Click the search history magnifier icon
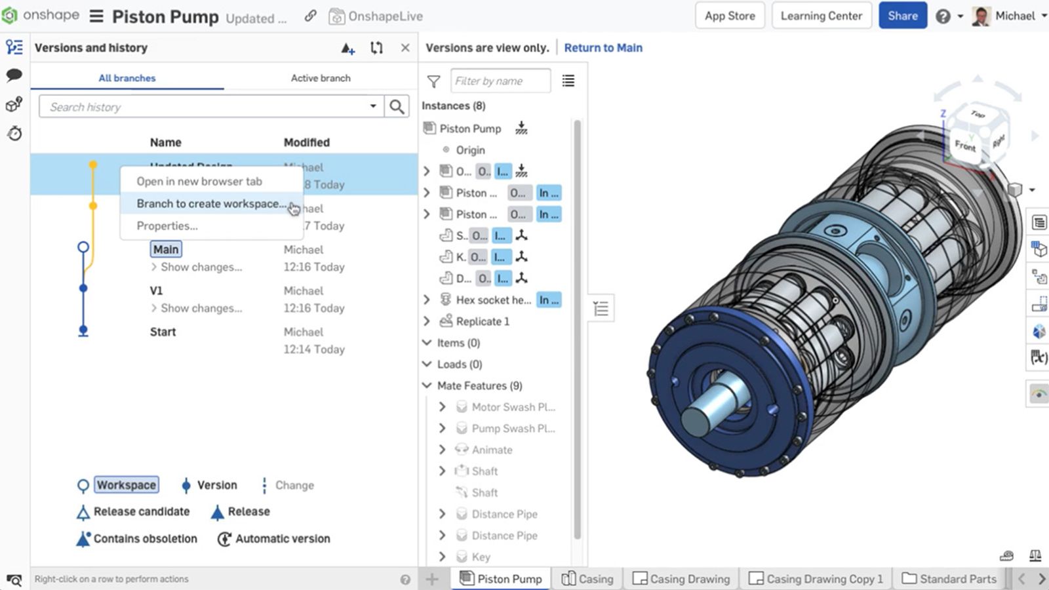 click(397, 107)
